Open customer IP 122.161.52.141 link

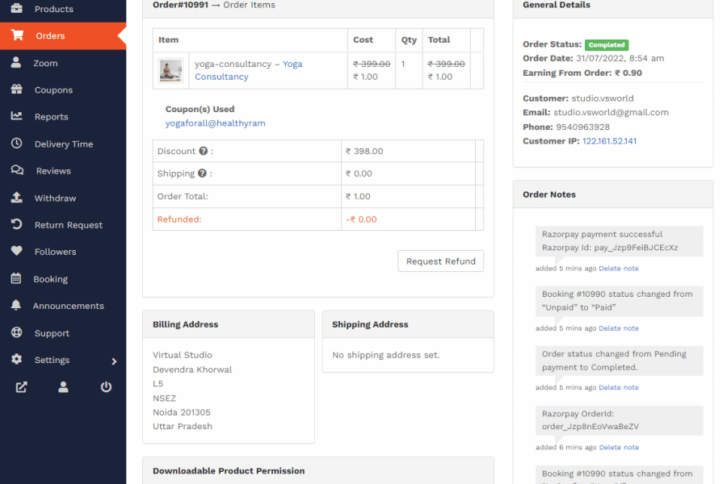[x=609, y=141]
